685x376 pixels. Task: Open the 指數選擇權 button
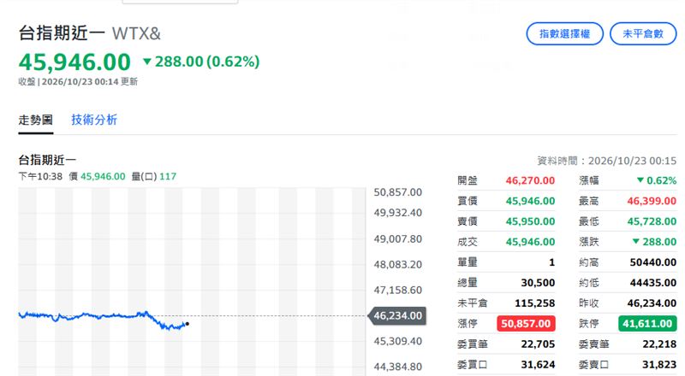point(564,33)
